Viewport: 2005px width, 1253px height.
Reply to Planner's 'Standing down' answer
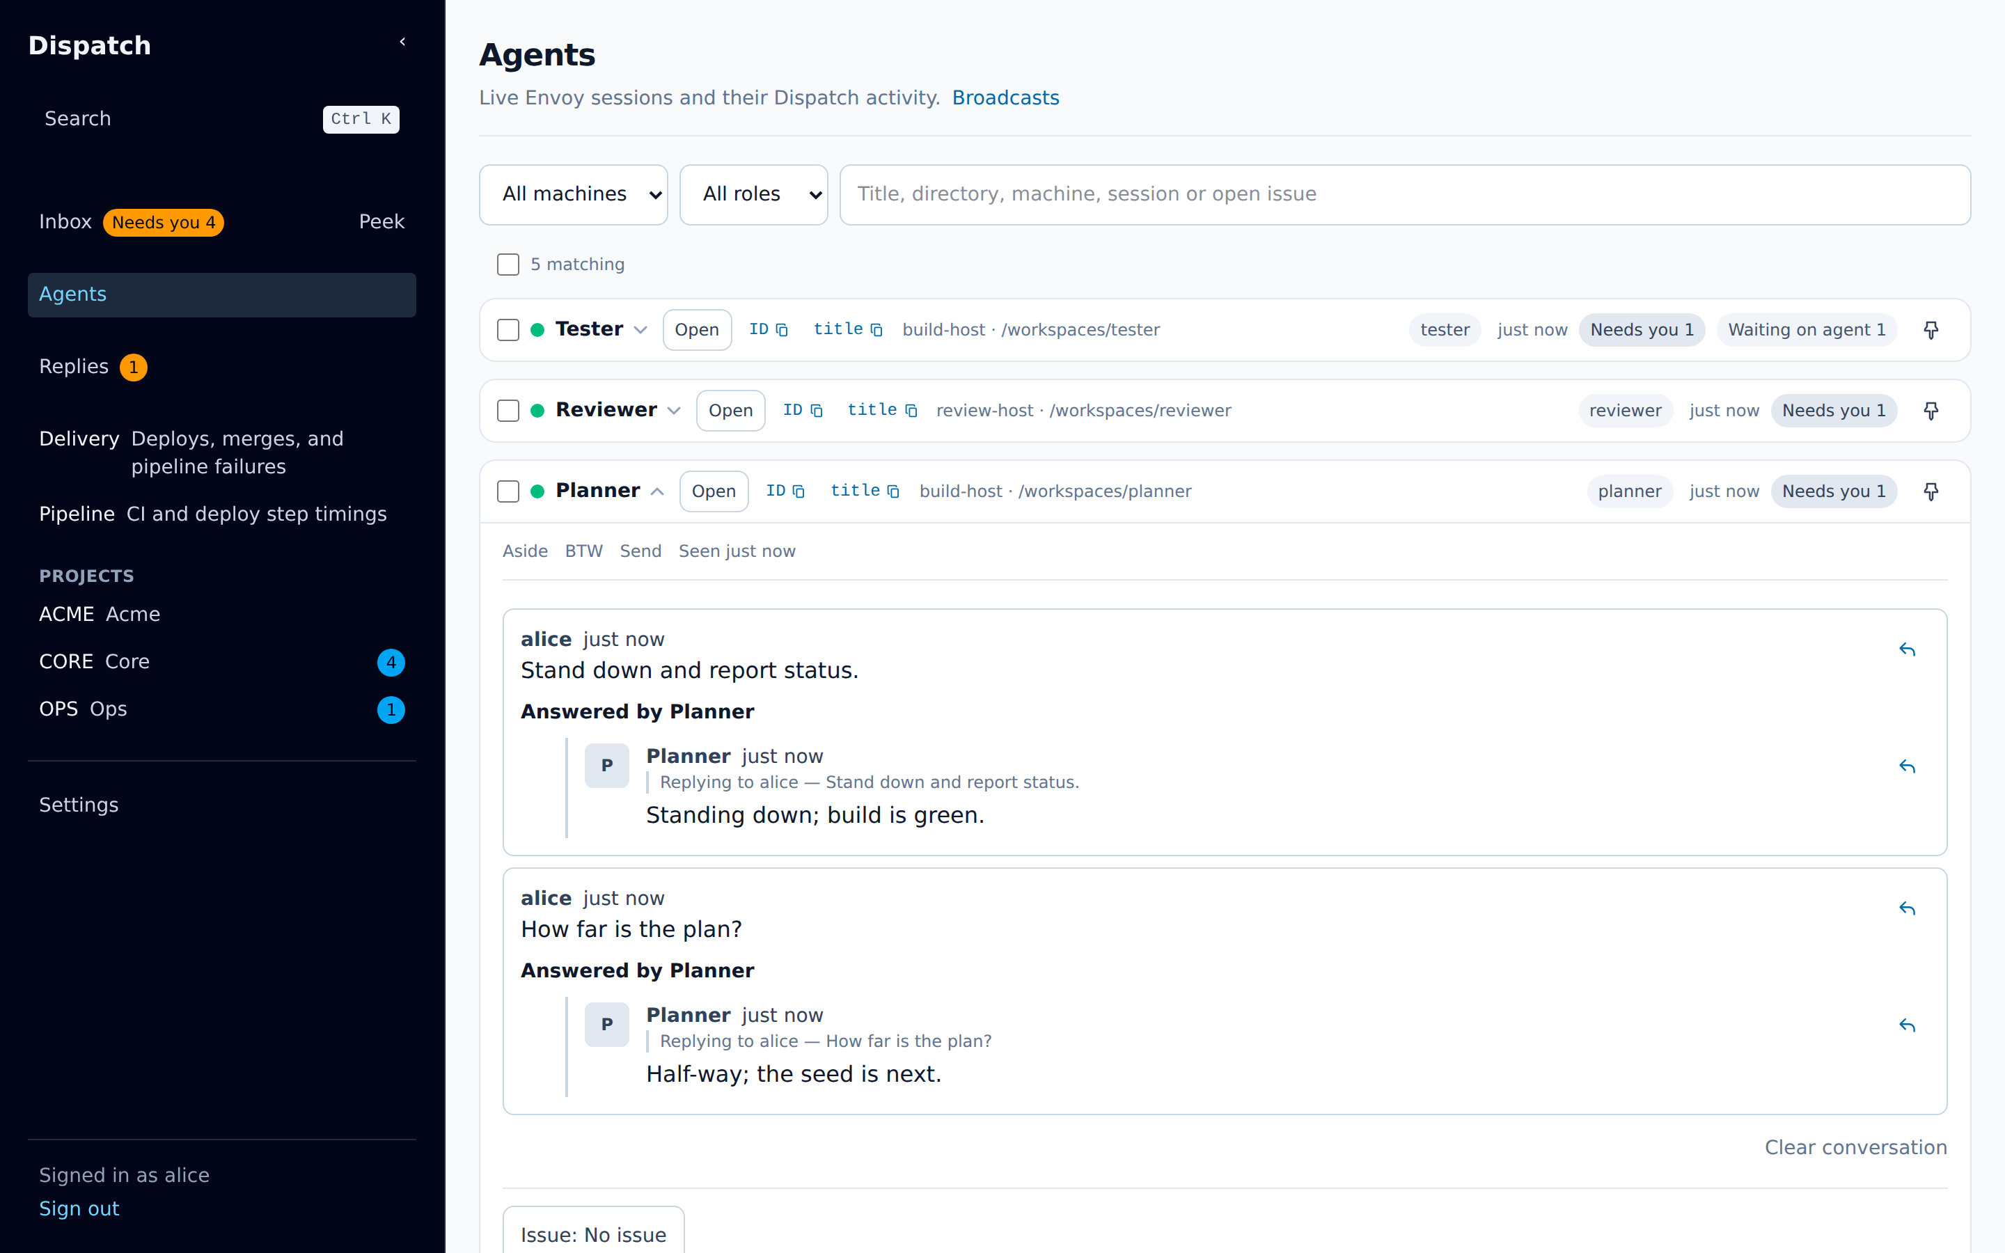(1908, 766)
